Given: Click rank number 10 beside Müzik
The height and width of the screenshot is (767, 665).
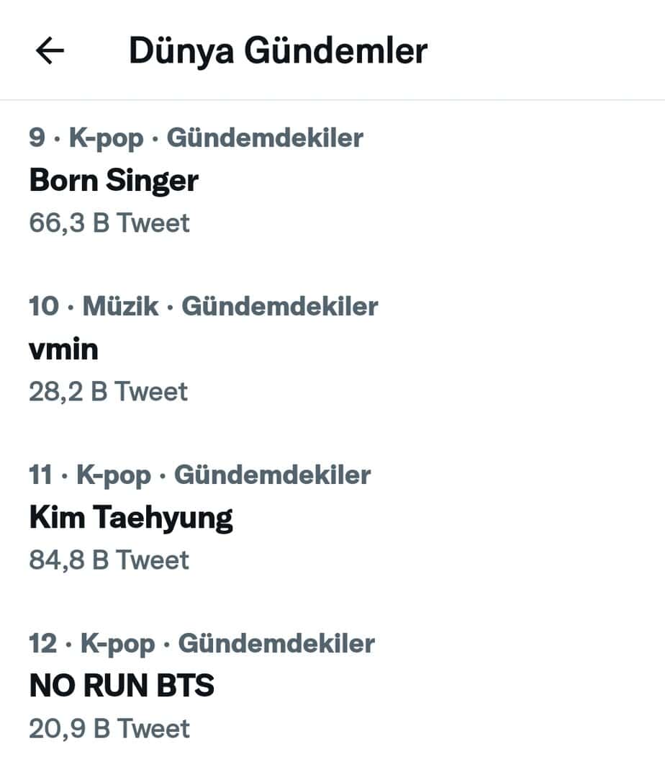Looking at the screenshot, I should [x=44, y=306].
